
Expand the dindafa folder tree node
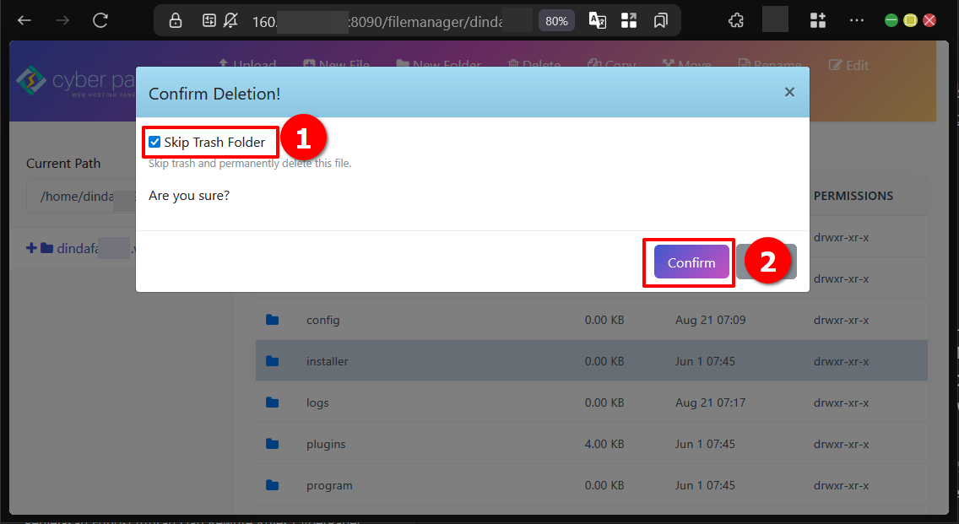pyautogui.click(x=32, y=248)
